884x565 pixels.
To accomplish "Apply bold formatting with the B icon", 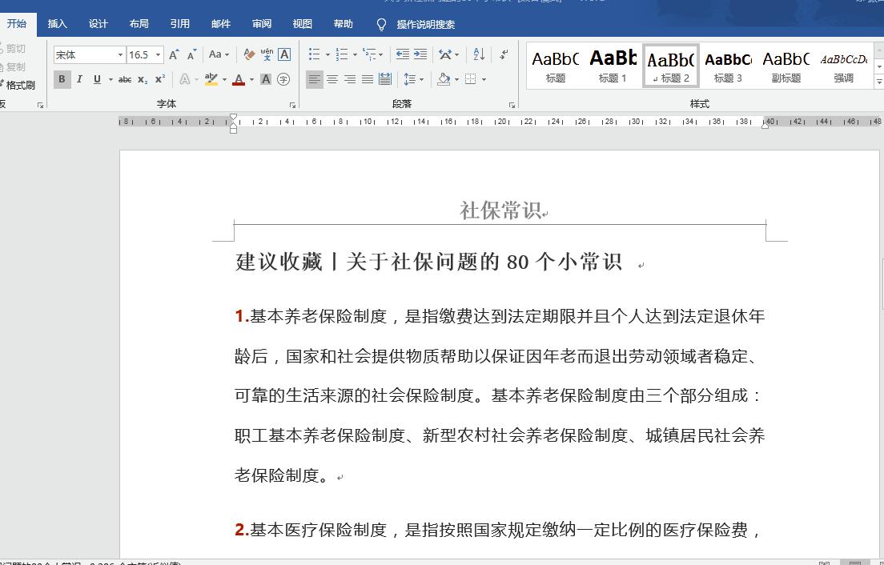I will point(61,79).
